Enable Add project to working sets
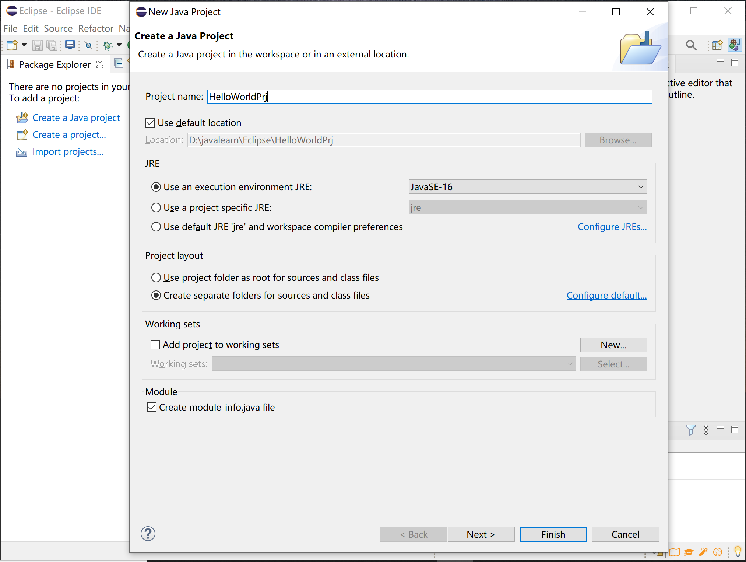This screenshot has height=562, width=746. (x=155, y=345)
